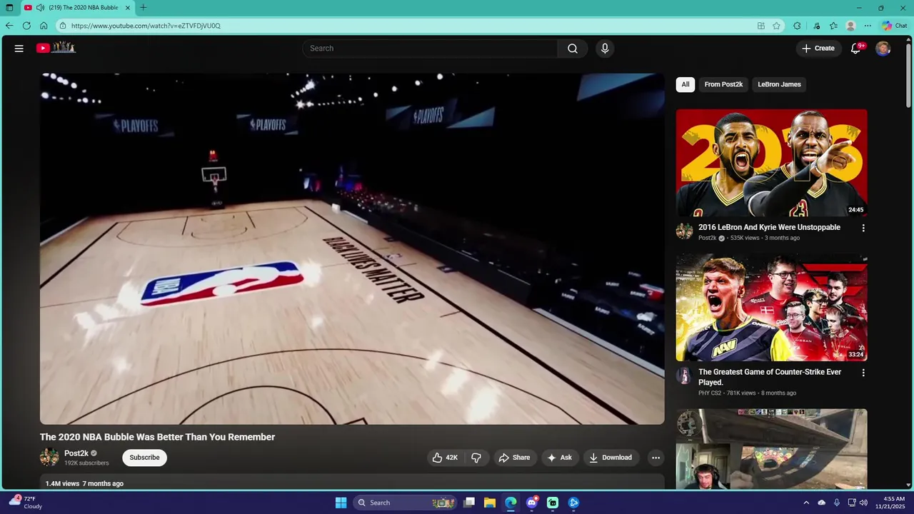Add this page to favorites star
914x514 pixels.
coord(776,26)
